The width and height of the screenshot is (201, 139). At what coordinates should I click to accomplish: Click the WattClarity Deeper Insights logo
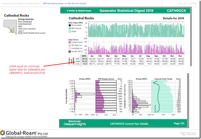(x=75, y=123)
